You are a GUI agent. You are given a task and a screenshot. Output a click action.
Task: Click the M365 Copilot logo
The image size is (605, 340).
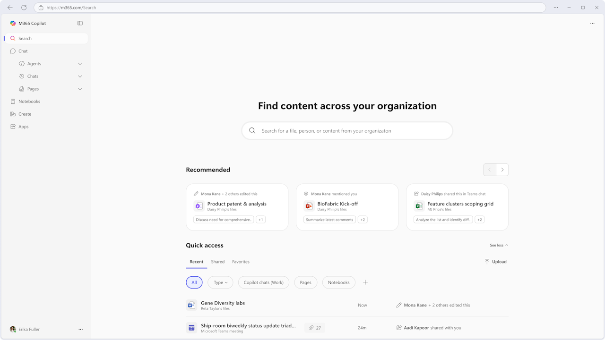[13, 23]
